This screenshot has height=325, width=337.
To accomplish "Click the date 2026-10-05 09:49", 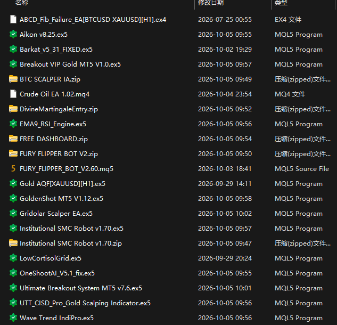I will tap(225, 79).
